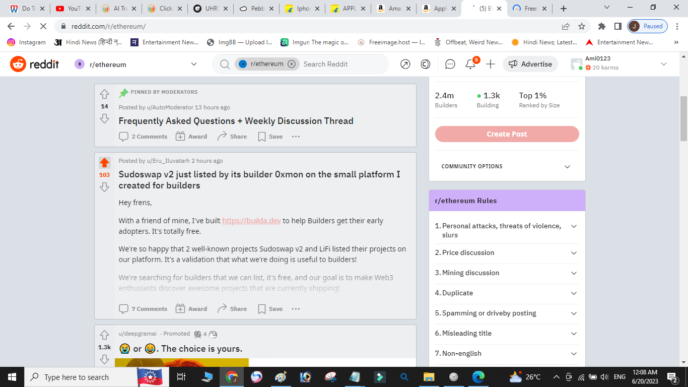This screenshot has width=688, height=387.
Task: Remove upvote on the Sudoswap v2 post
Action: (x=104, y=163)
